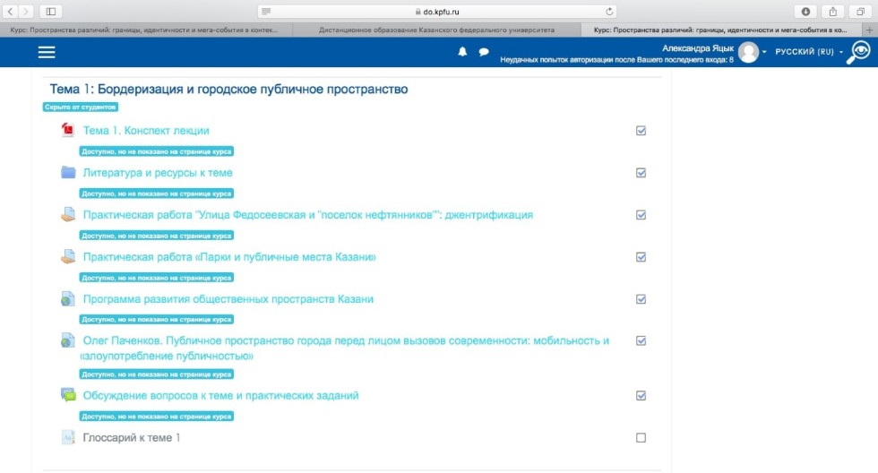Open Программа развития общественных пространств Казани link
This screenshot has height=473, width=878.
pos(228,299)
